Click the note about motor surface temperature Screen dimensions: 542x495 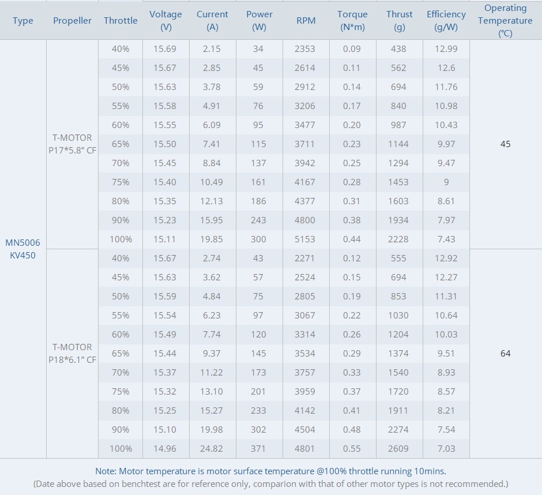coord(270,471)
